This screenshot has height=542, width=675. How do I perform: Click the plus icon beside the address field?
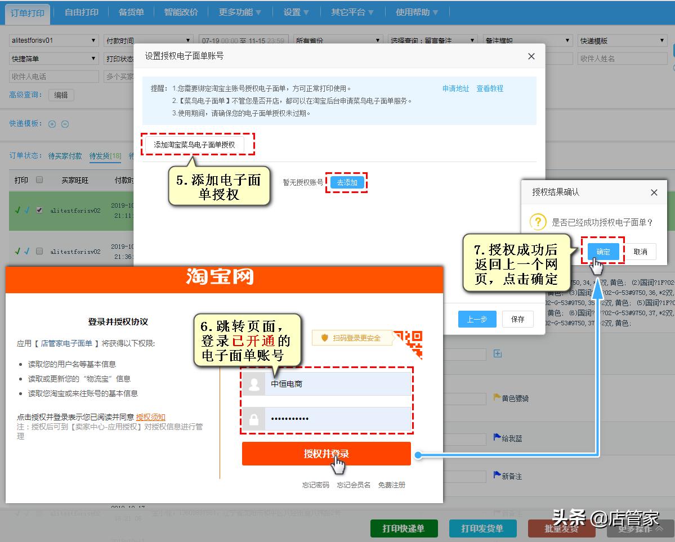click(497, 353)
